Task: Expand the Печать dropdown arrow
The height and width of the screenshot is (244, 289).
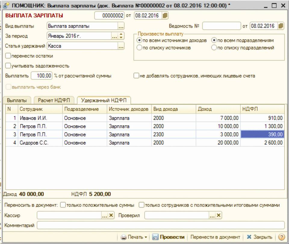Action: point(146,237)
